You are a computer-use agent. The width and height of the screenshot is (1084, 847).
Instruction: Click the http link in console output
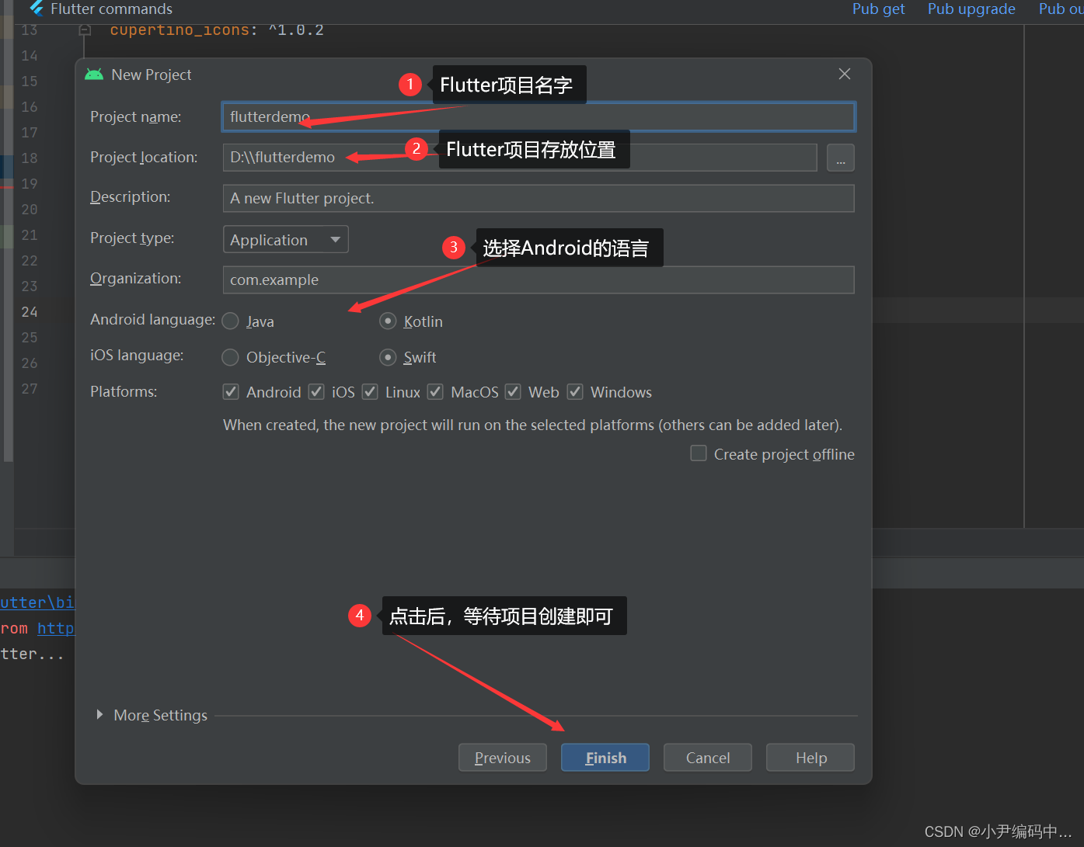[56, 628]
